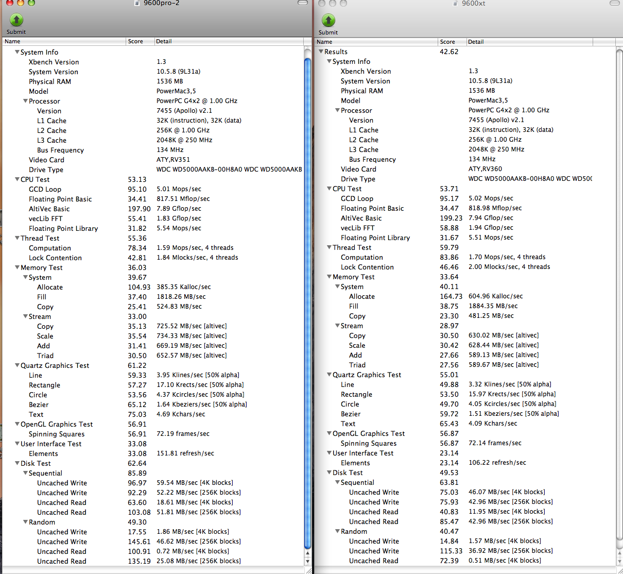Select Video Card row showing ATY,RV351
The image size is (623, 574).
153,160
